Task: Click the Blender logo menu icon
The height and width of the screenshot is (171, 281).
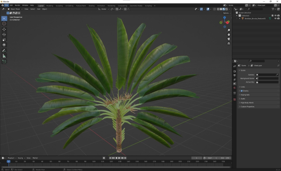Action: pyautogui.click(x=2, y=5)
